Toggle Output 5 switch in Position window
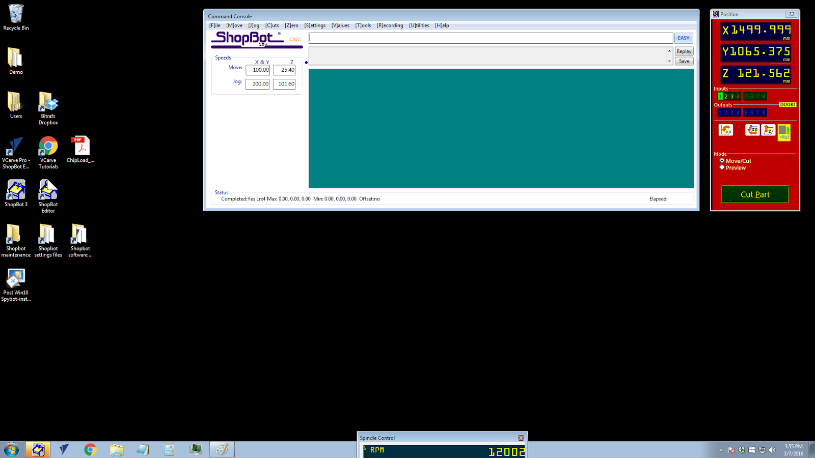 746,113
